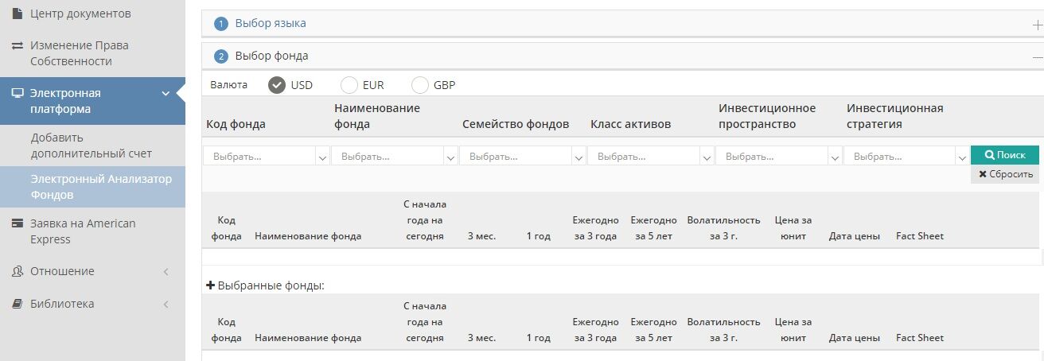Click the arrows icon beside Изменение Права Собственности
The image size is (1044, 361).
(x=17, y=46)
